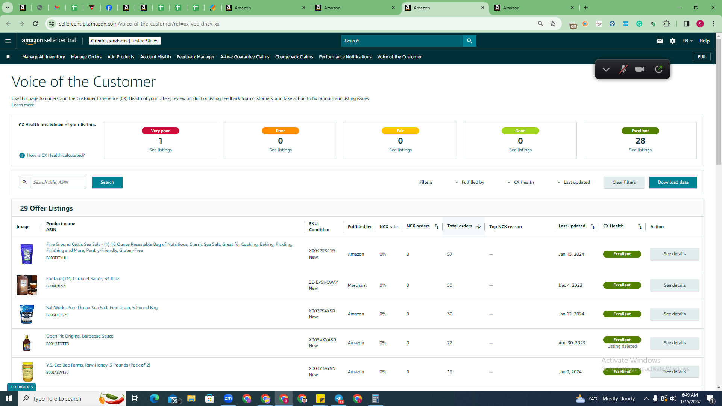The width and height of the screenshot is (722, 406).
Task: Click the Search title, ASIN input field
Action: click(x=58, y=182)
